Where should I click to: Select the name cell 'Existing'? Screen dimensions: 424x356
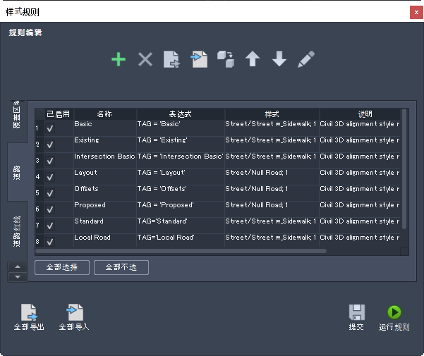click(105, 145)
